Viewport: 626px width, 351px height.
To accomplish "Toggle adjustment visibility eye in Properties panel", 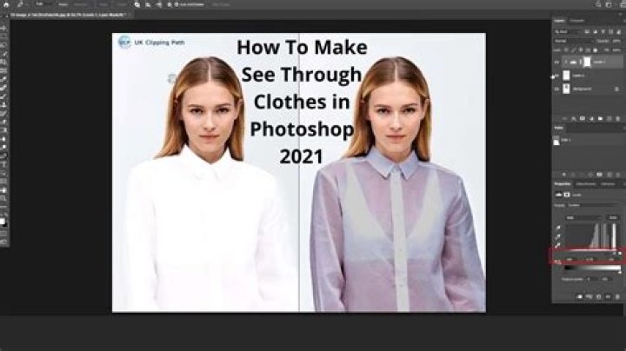I will click(x=608, y=296).
